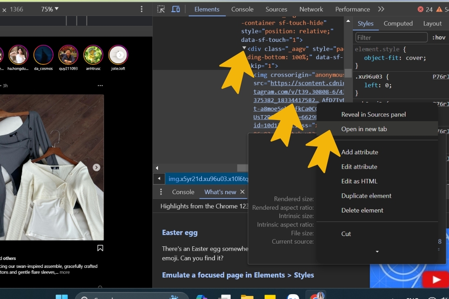449x299 pixels.
Task: Select the inspect element picker icon
Action: click(x=161, y=9)
